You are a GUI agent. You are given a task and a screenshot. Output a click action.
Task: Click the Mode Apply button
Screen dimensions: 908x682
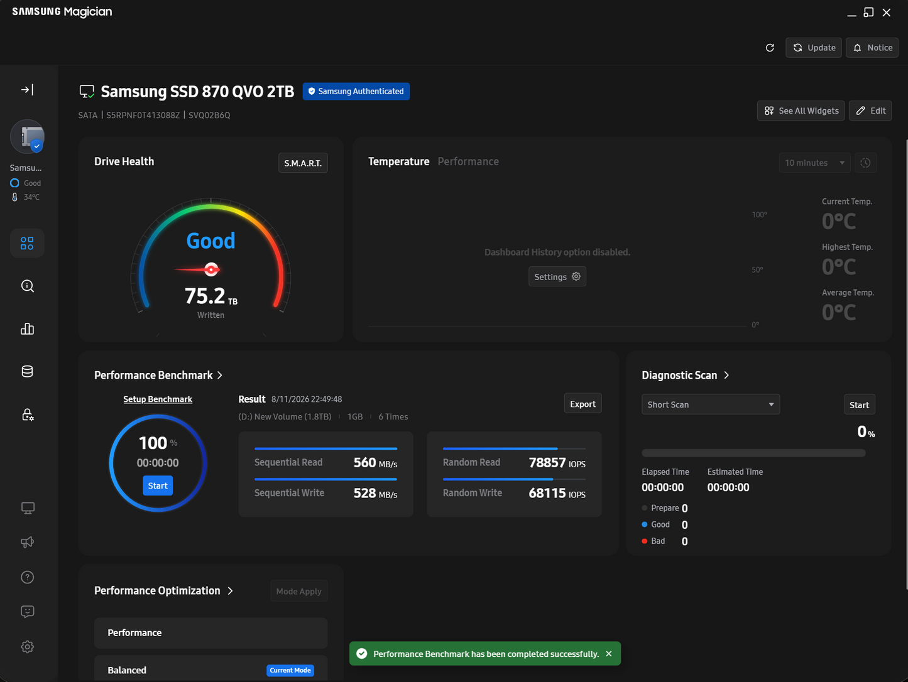tap(298, 592)
